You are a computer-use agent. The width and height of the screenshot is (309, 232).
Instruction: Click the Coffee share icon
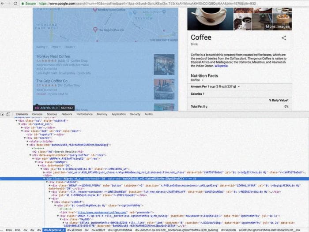[x=283, y=38]
